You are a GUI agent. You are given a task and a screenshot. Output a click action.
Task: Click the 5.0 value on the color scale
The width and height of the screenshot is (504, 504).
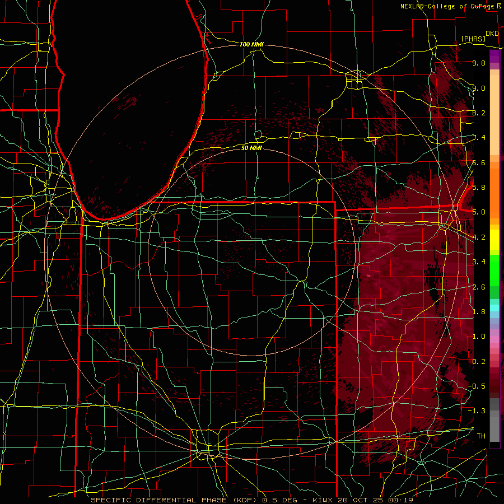(x=479, y=212)
